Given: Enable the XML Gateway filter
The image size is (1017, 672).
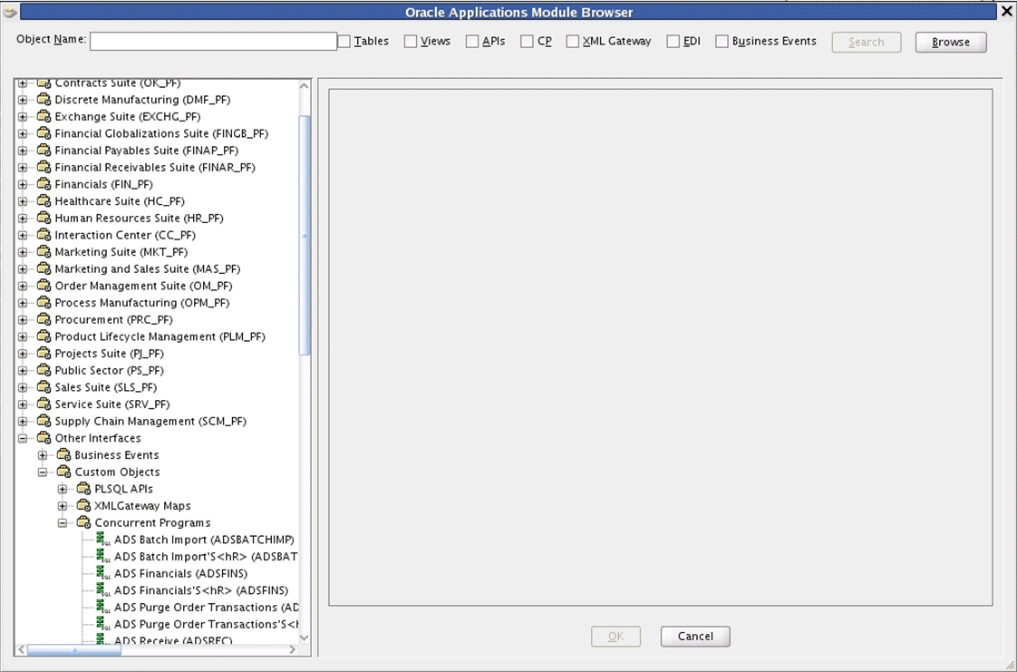Looking at the screenshot, I should pos(572,41).
